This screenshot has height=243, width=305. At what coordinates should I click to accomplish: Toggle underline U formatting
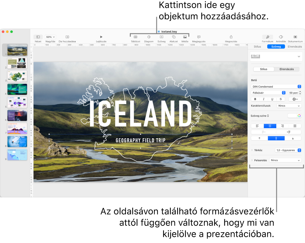point(272,99)
